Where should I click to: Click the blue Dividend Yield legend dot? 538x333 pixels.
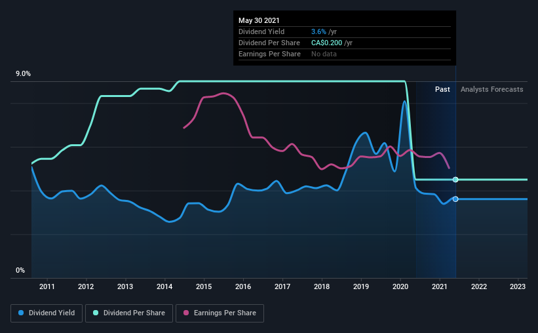(21, 313)
